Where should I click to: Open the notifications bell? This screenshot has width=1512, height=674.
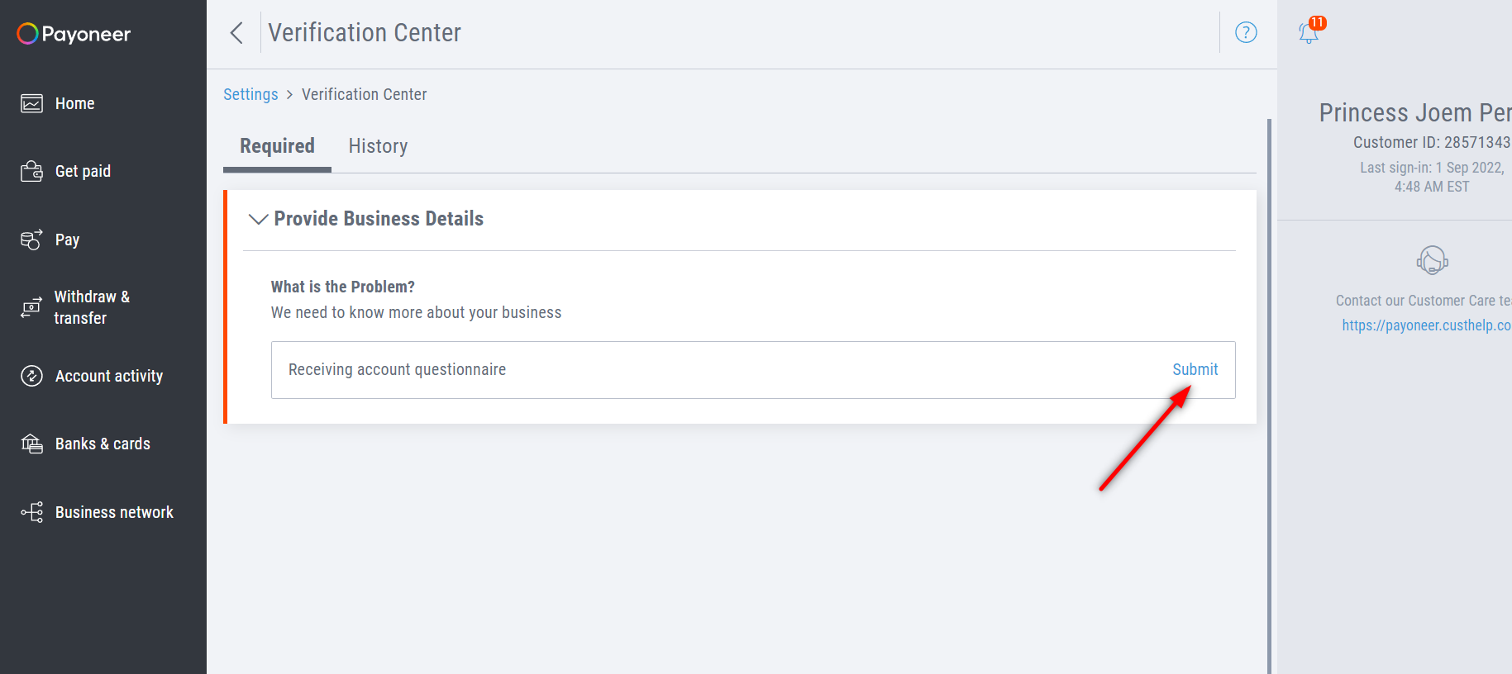[1309, 34]
